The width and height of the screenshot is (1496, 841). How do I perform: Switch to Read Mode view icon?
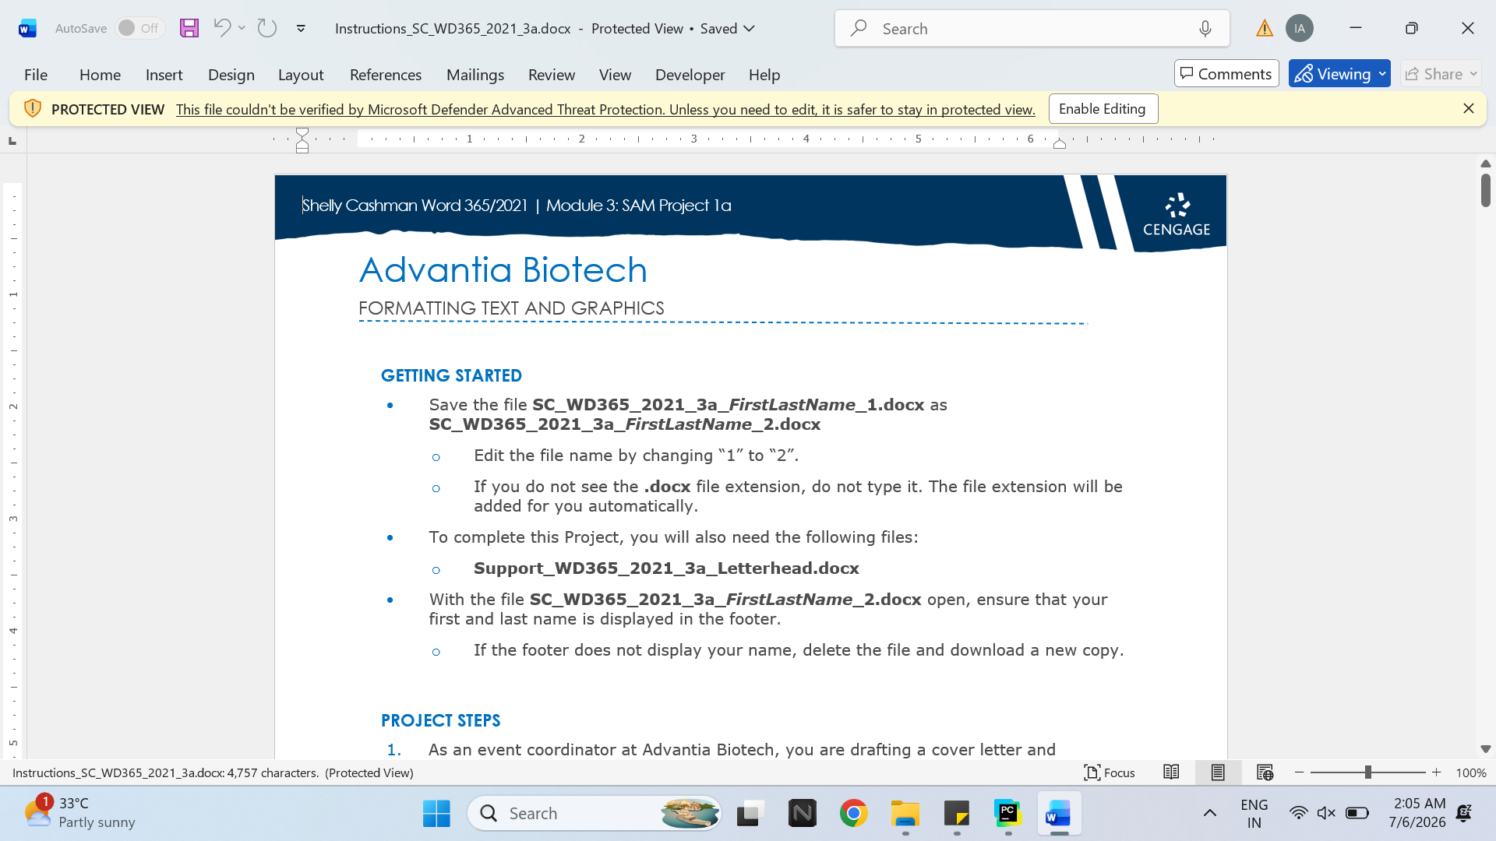(x=1171, y=772)
